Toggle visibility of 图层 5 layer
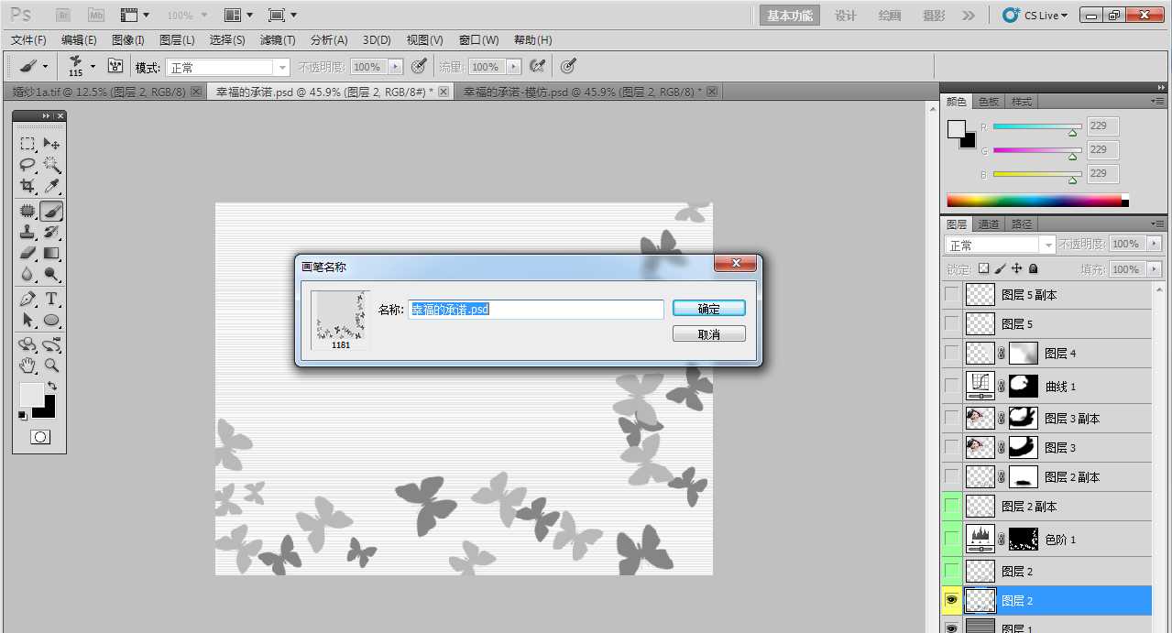Screen dimensions: 1172x633 952,324
